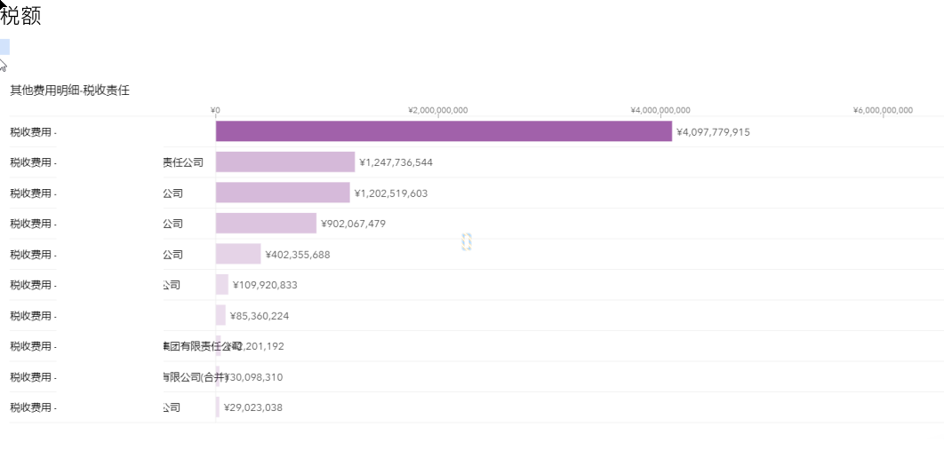
Task: Click the ¥2,000,000,000 axis tick label
Action: pyautogui.click(x=437, y=111)
